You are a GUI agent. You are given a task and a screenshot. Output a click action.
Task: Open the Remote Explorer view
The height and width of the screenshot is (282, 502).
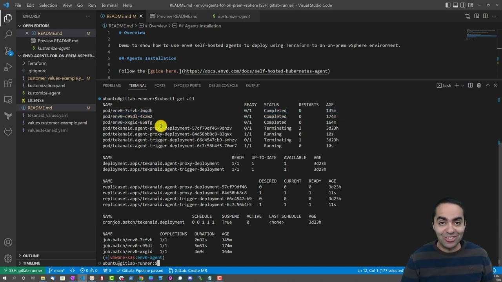[x=8, y=99]
